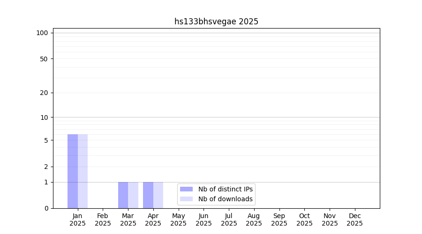Select the 50 y-axis tick label
Screen dimensions: 422x234
pos(44,59)
